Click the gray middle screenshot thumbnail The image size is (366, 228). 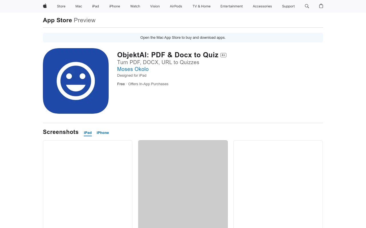point(183,184)
